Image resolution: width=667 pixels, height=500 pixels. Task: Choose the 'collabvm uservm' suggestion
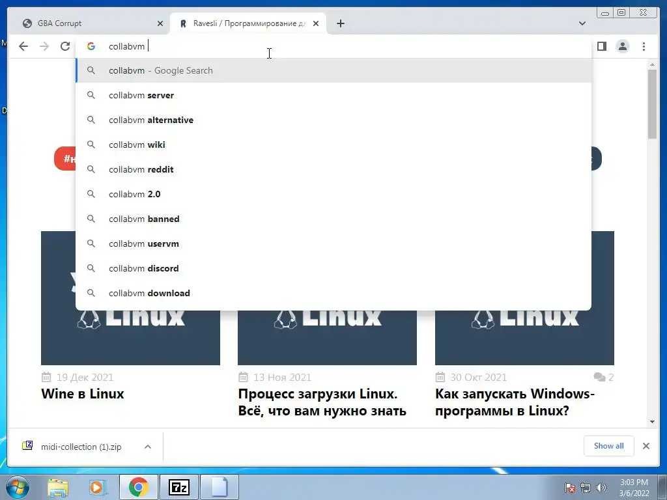(x=333, y=243)
